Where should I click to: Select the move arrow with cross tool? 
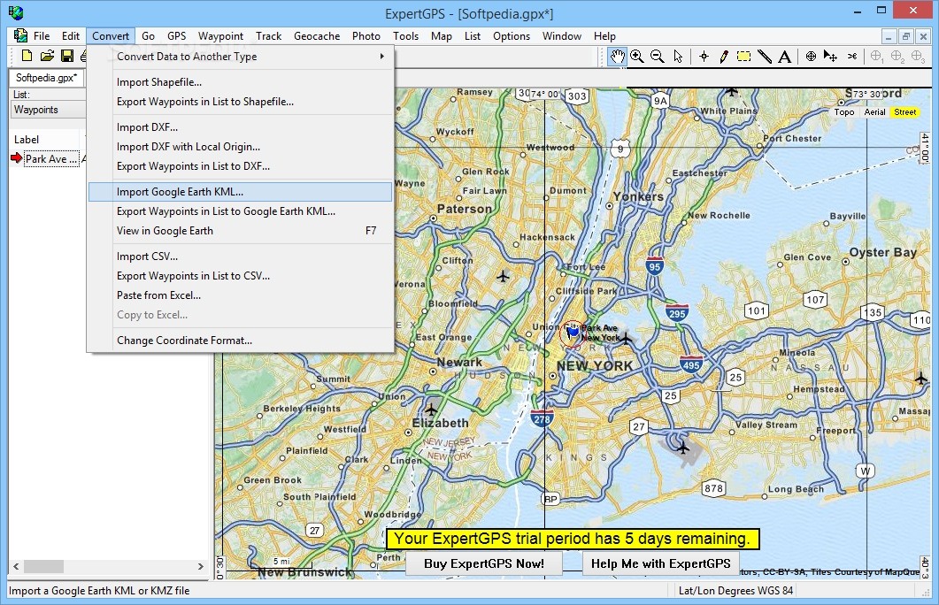(831, 57)
